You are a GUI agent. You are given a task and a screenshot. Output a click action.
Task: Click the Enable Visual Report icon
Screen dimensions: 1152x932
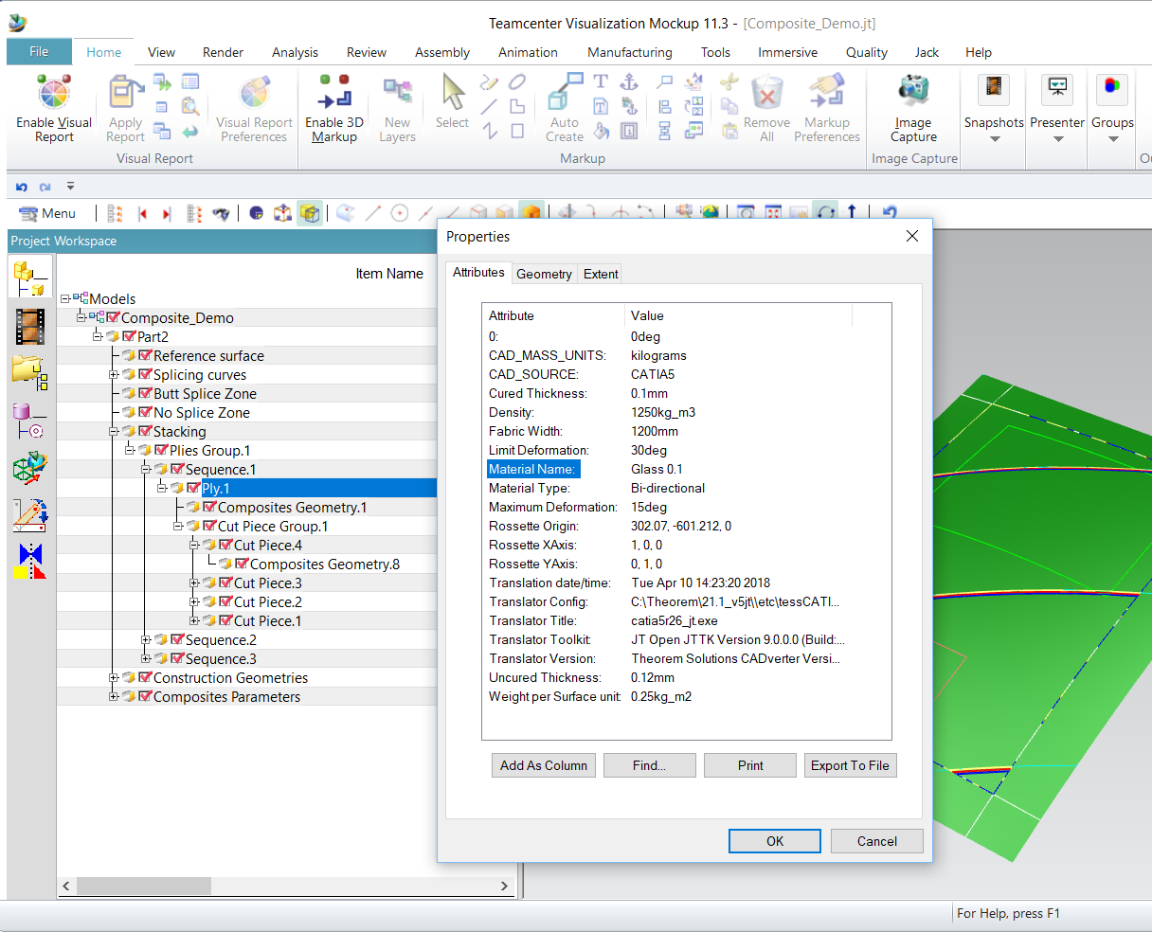54,93
